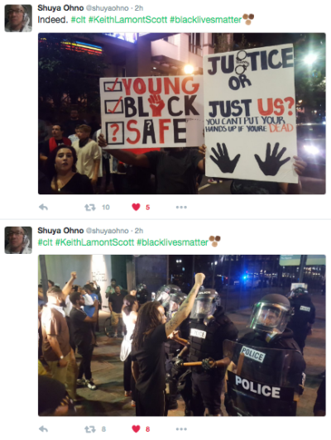Retweet the first tweet with 10 retweets
This screenshot has width=331, height=440.
90,208
